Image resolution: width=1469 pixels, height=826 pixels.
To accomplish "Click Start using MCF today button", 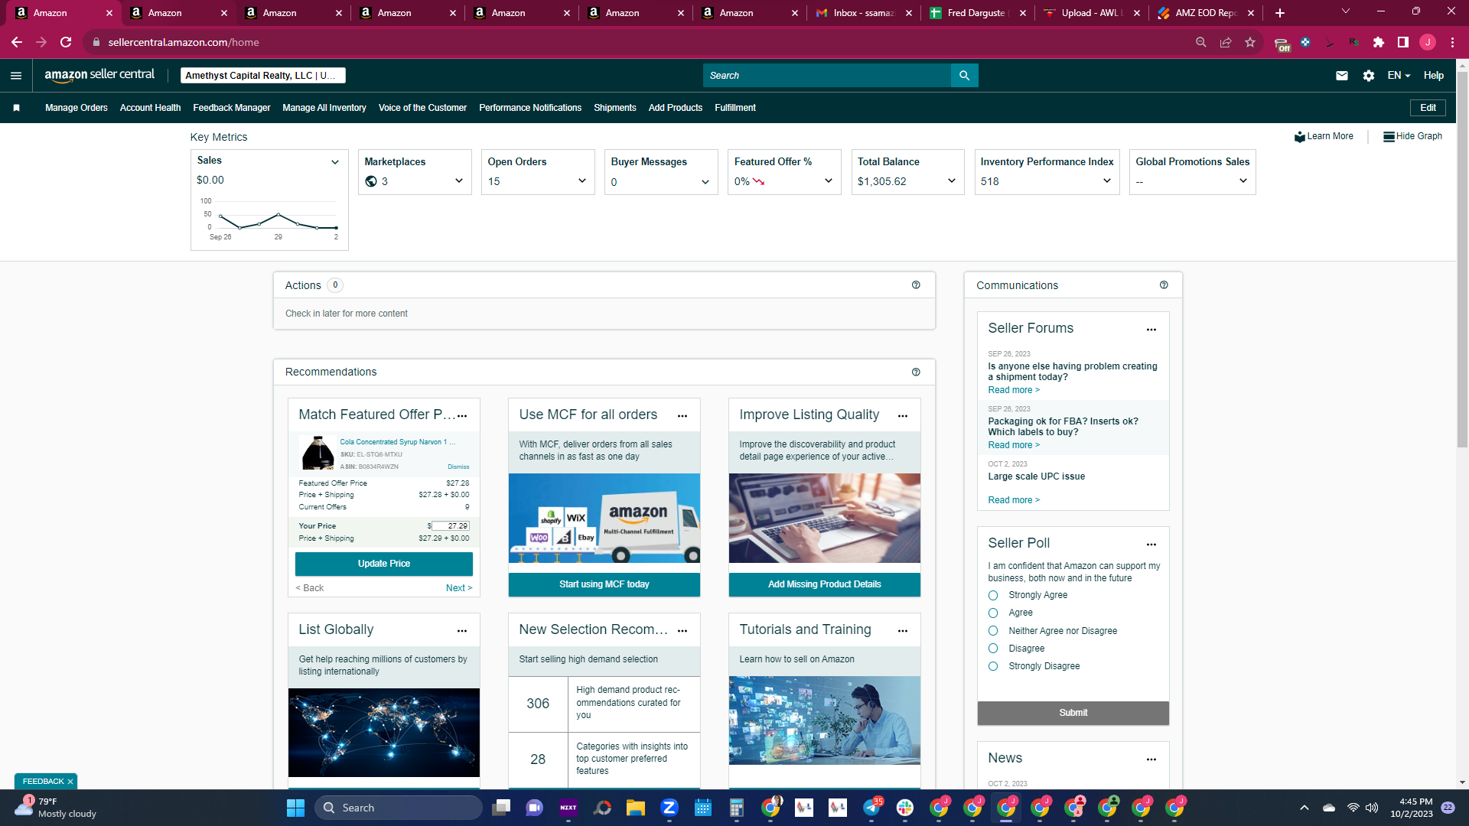I will (604, 584).
